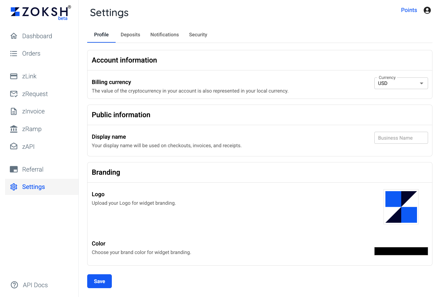Screen dimensions: 441x297
Task: Click the zInvoice document icon
Action: (14, 111)
